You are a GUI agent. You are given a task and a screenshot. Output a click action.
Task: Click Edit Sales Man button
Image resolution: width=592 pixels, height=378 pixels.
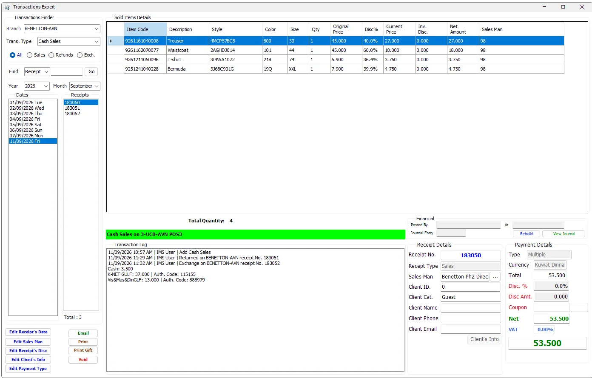28,342
